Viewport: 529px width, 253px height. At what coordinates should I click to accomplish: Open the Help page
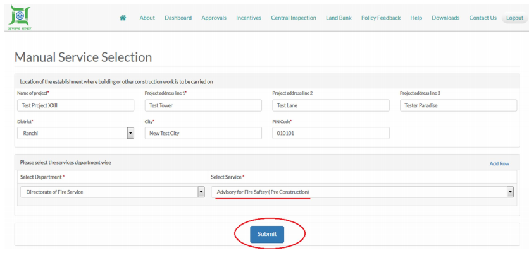click(416, 18)
